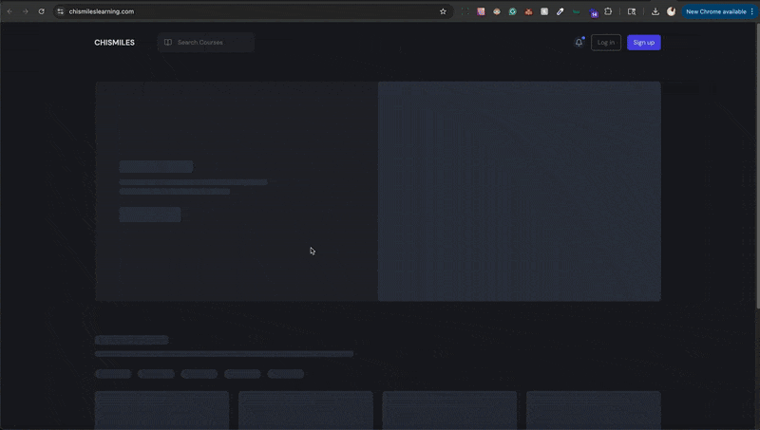Open the green circular extension icon

512,11
